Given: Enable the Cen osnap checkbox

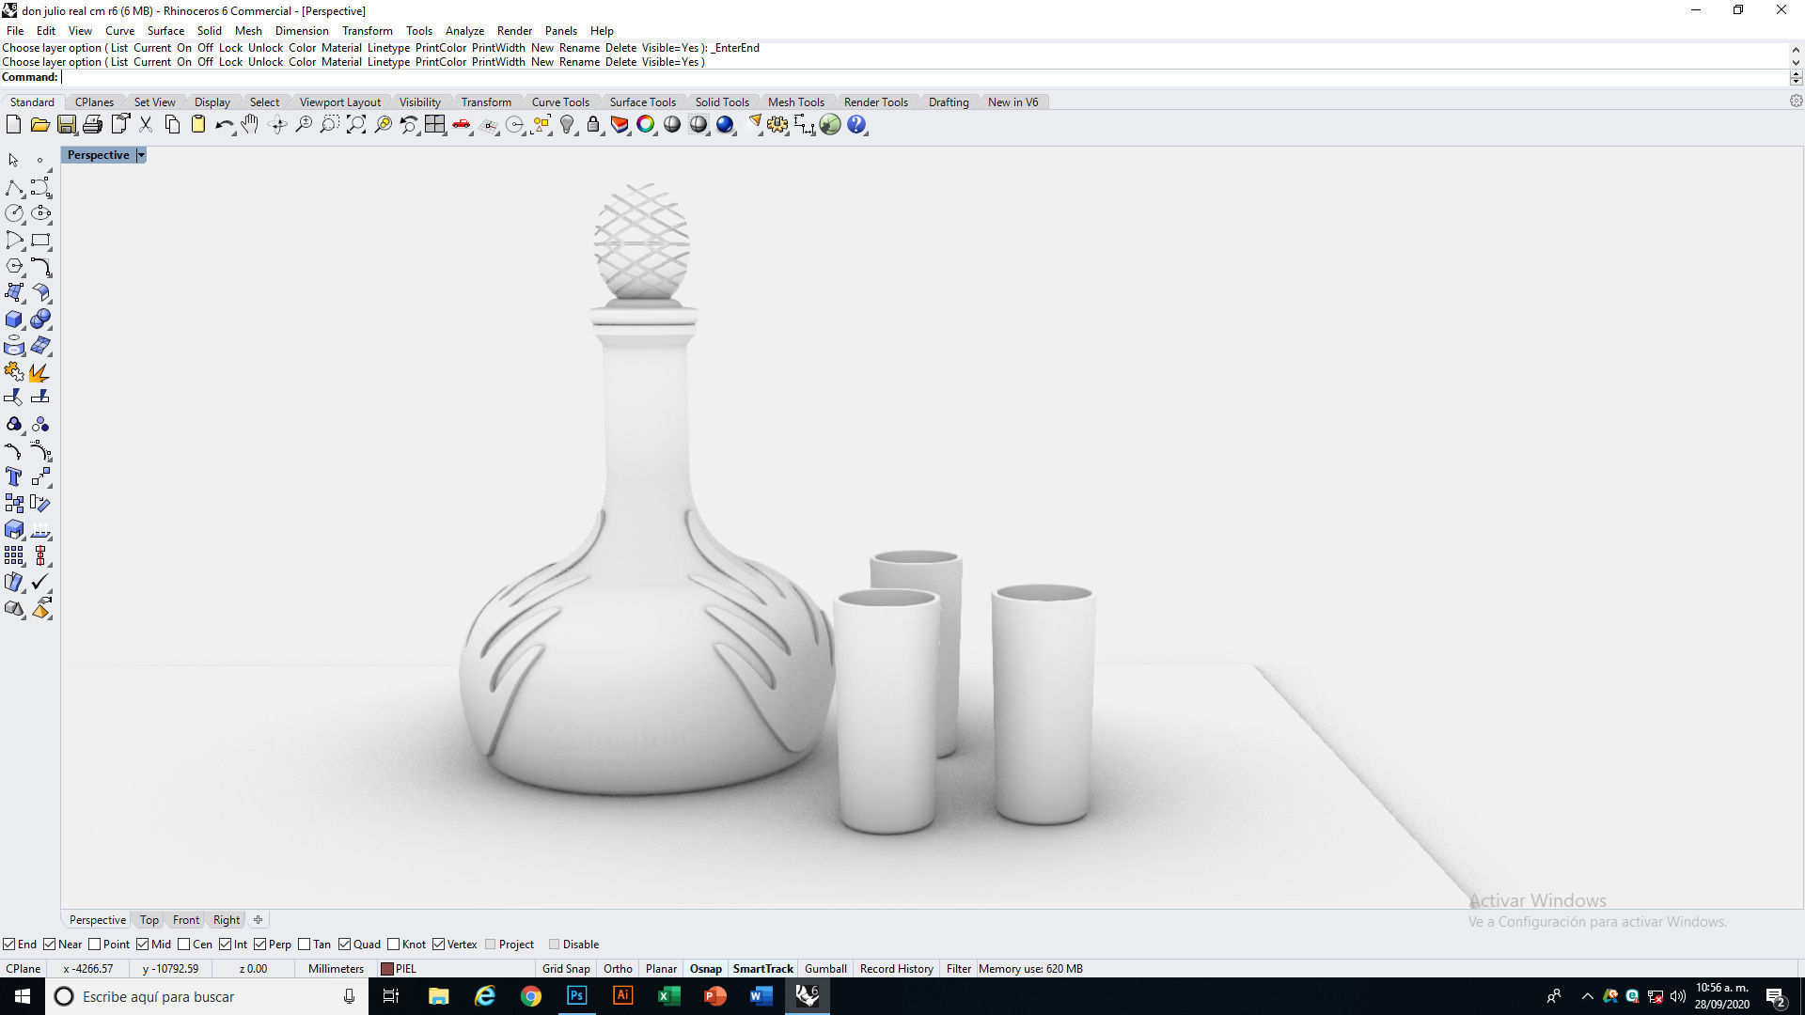Looking at the screenshot, I should [184, 945].
